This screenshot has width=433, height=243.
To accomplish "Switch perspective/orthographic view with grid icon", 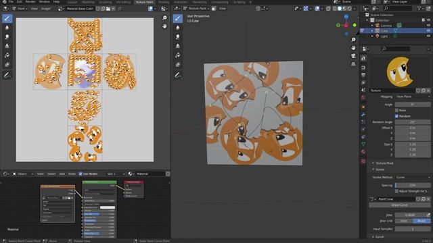I will point(353,64).
